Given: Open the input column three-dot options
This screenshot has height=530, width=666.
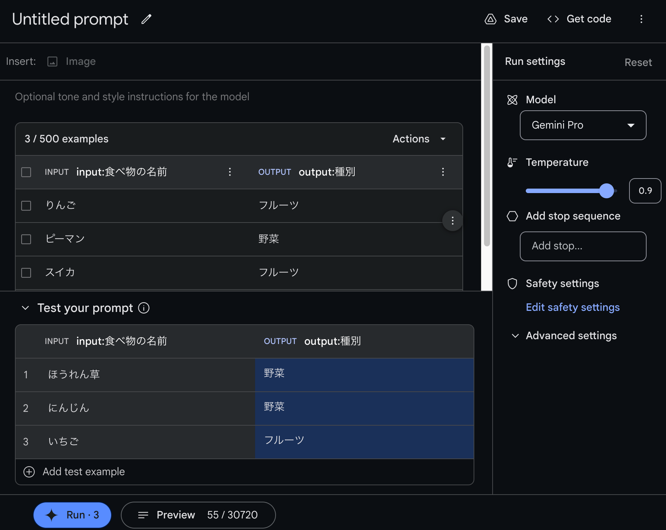Looking at the screenshot, I should 230,172.
